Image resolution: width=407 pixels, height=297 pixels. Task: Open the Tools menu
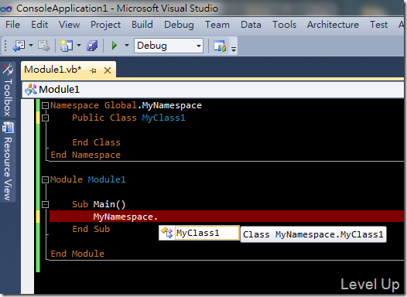point(284,25)
